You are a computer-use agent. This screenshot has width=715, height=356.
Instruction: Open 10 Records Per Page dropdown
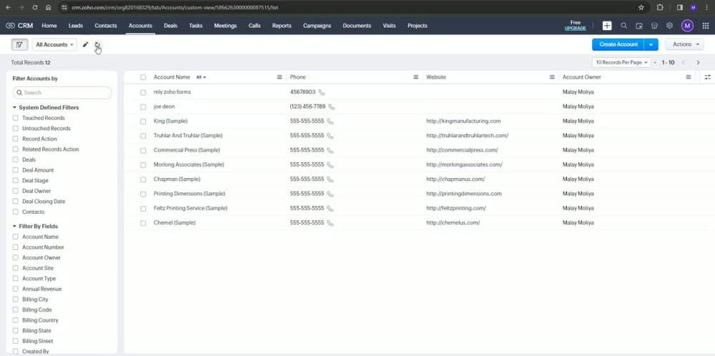click(x=621, y=62)
